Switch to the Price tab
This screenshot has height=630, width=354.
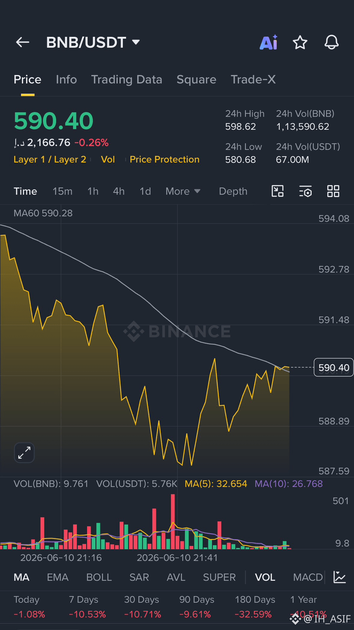click(x=27, y=80)
